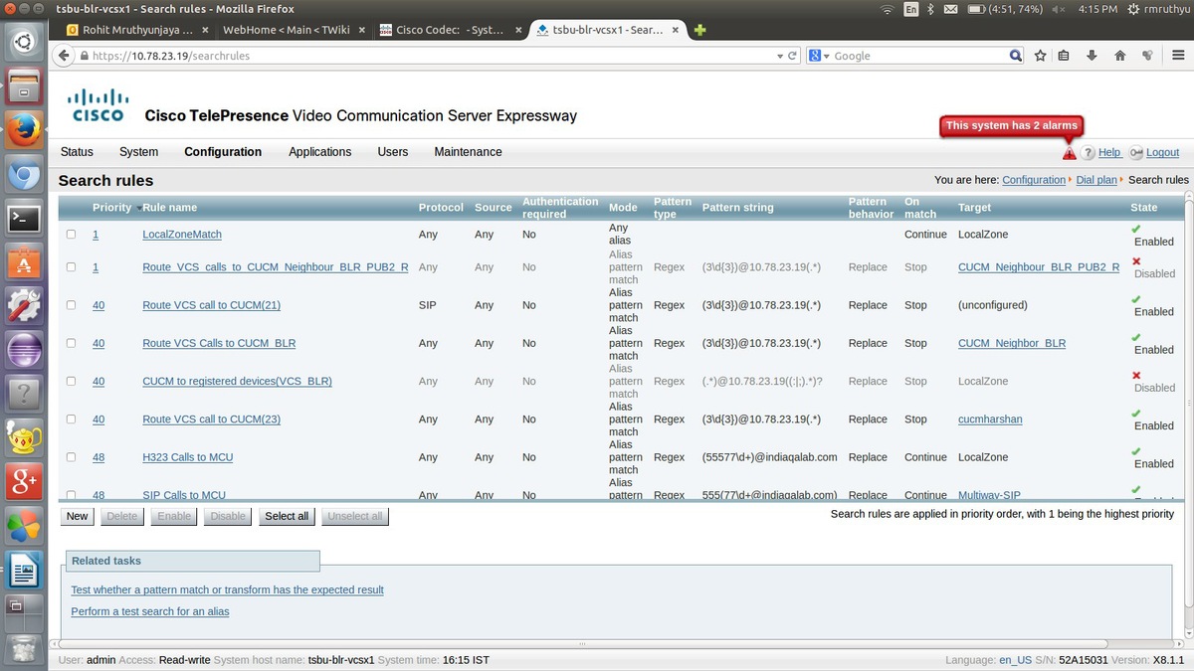Tick checkbox for Route_VCS_calls_to_CUCM_Neighbour_BLR_PUB2_R rule
Viewport: 1194px width, 671px height.
[x=71, y=267]
